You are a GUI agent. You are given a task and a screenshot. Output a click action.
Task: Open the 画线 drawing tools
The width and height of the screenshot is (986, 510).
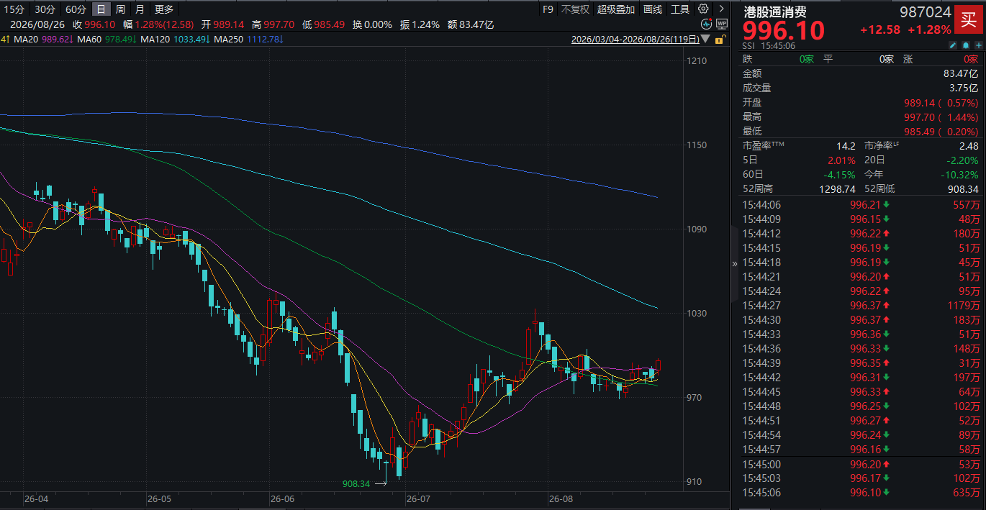[653, 9]
